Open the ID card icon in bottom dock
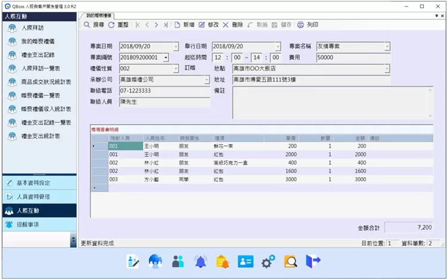The width and height of the screenshot is (447, 279). point(246,261)
